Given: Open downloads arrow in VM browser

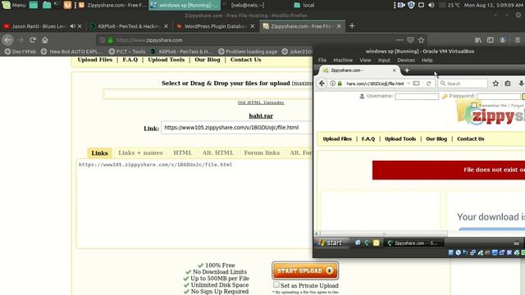Looking at the screenshot, I should tap(521, 84).
